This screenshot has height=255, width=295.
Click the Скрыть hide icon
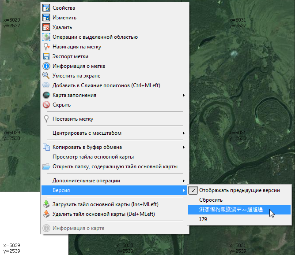(46, 105)
